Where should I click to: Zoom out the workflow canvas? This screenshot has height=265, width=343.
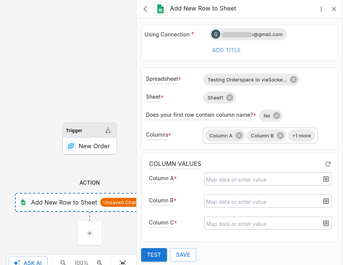[63, 262]
